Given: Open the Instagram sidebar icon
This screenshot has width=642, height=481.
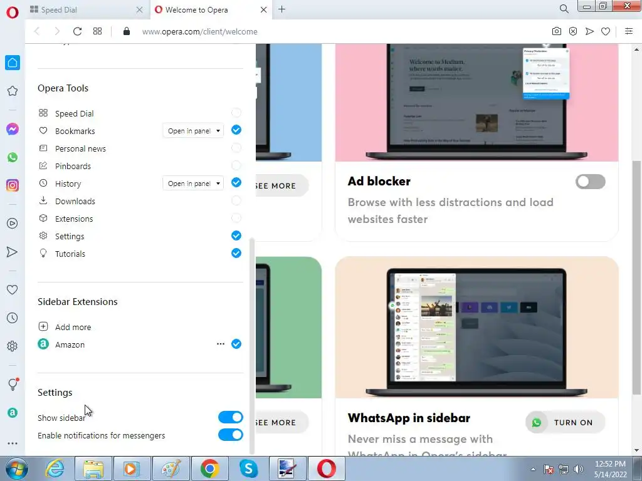Looking at the screenshot, I should pyautogui.click(x=13, y=185).
